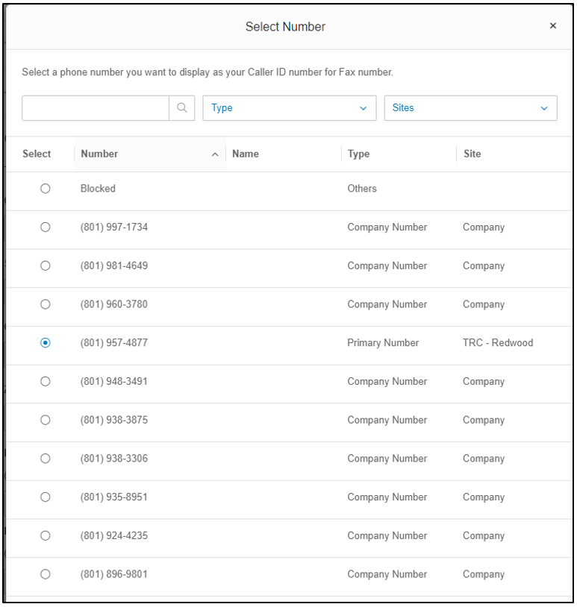The image size is (577, 607).
Task: Pick radio button for (801) 960-3780
Action: [x=46, y=304]
